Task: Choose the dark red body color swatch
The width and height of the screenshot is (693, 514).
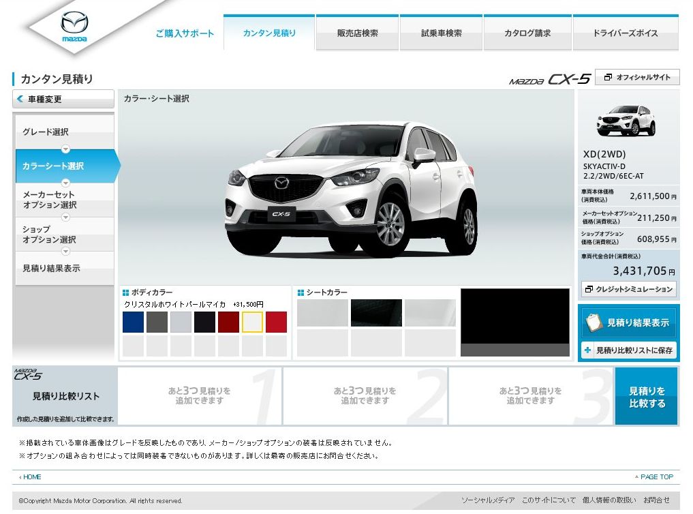Action: (228, 322)
